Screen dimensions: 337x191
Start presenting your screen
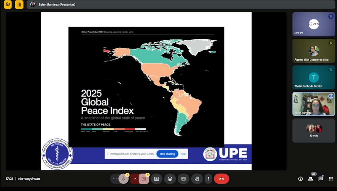[x=156, y=178]
